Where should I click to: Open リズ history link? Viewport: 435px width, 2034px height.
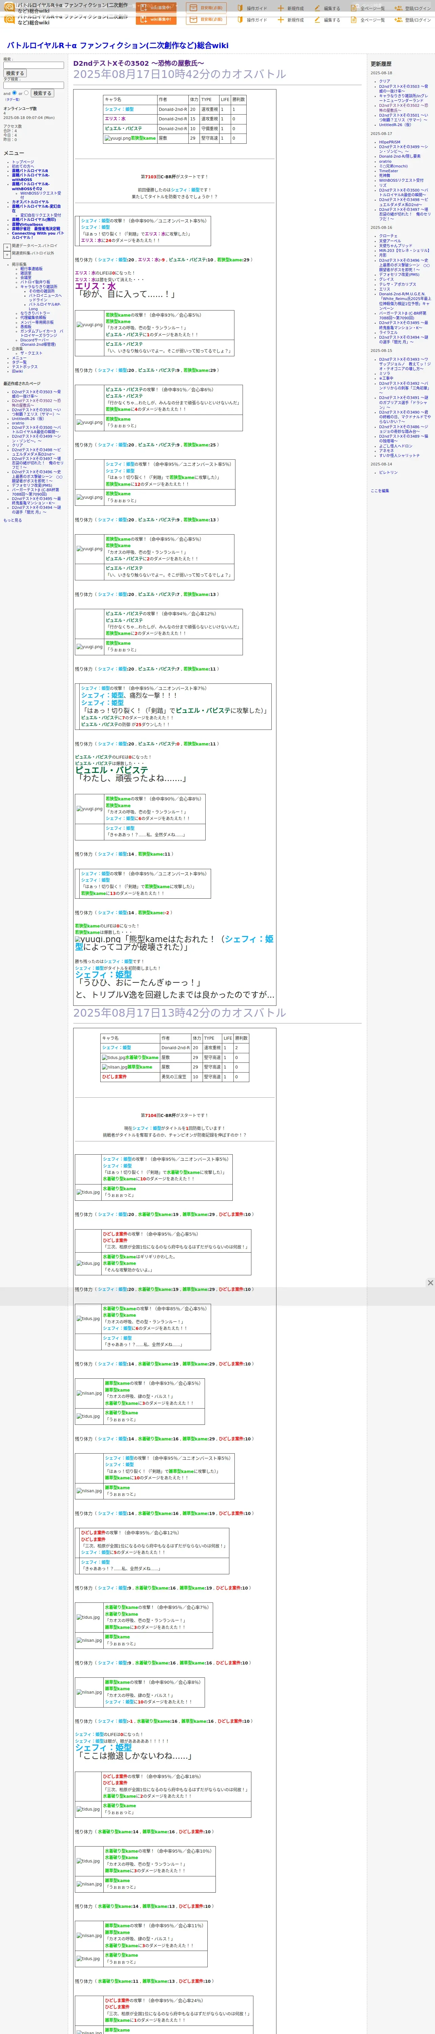coord(383,185)
